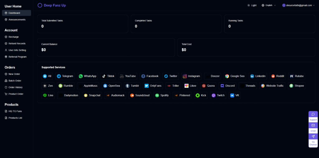Select the VK service
This screenshot has width=319, height=158.
click(235, 95)
